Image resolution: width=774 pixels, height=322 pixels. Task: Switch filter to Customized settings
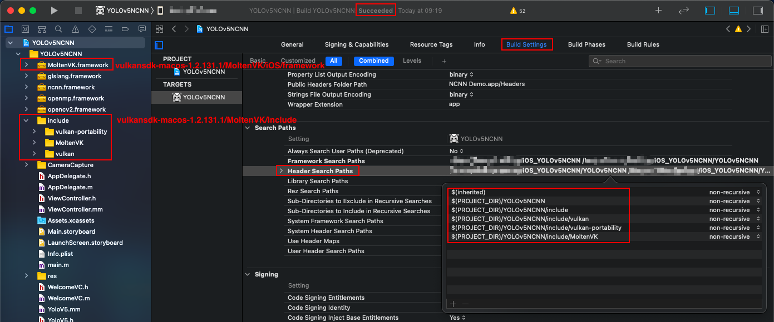tap(298, 61)
